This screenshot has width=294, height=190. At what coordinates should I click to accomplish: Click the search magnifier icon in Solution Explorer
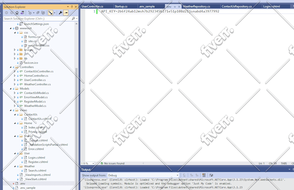click(x=73, y=19)
